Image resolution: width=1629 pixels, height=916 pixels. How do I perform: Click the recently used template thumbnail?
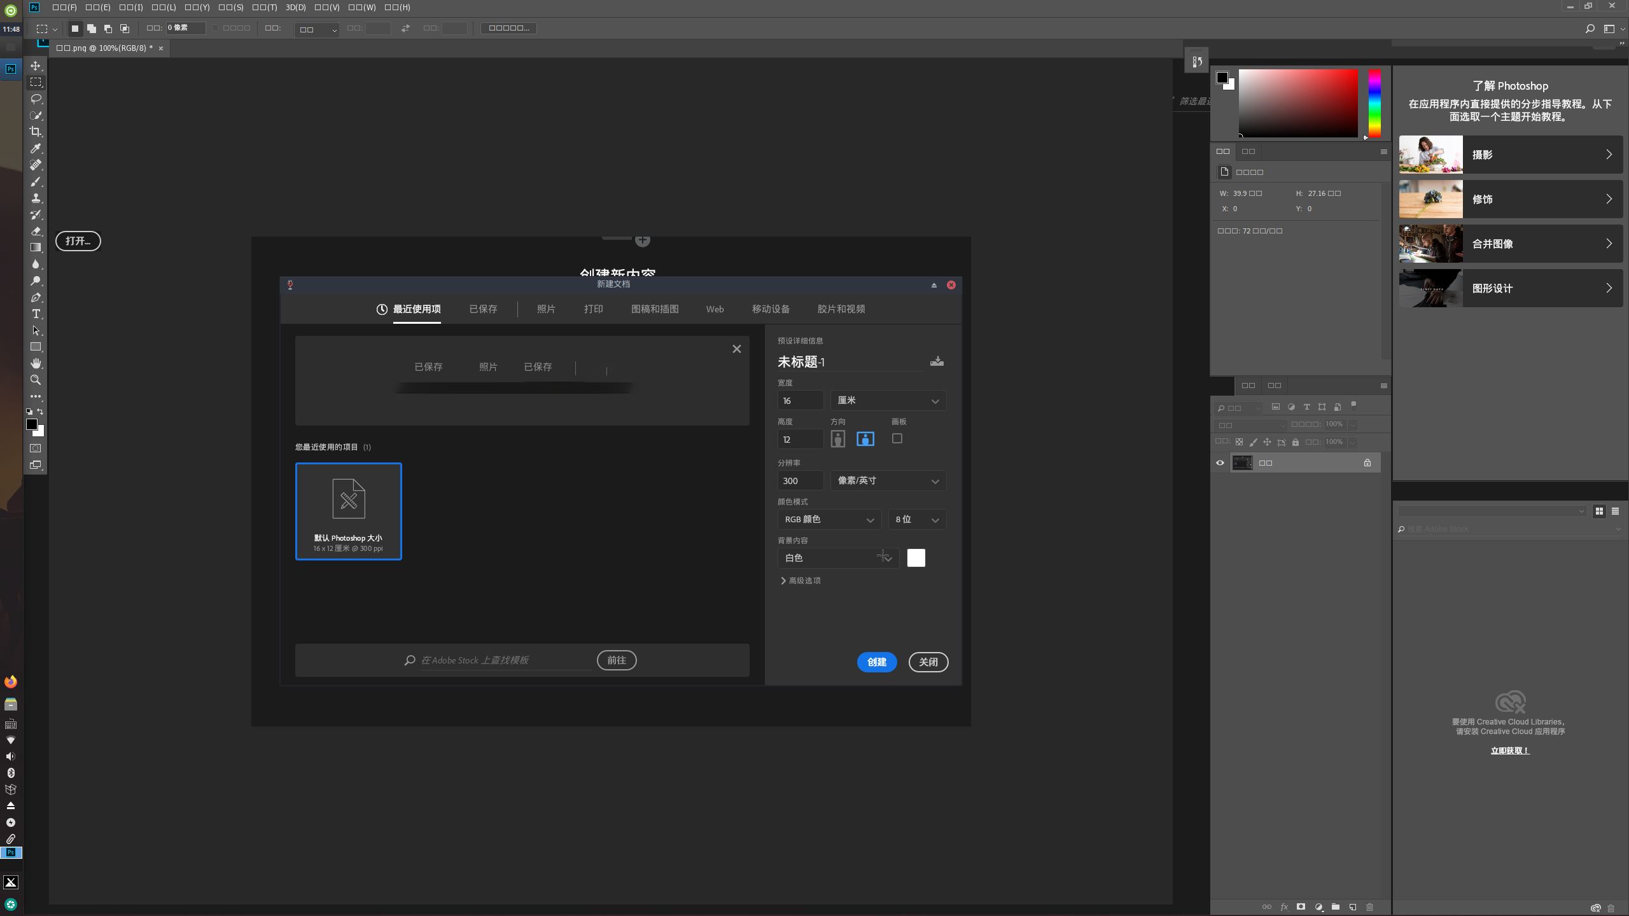347,509
